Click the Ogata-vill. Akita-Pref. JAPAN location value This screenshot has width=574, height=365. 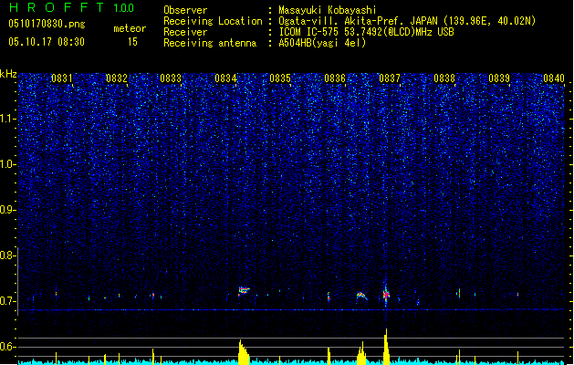click(407, 21)
